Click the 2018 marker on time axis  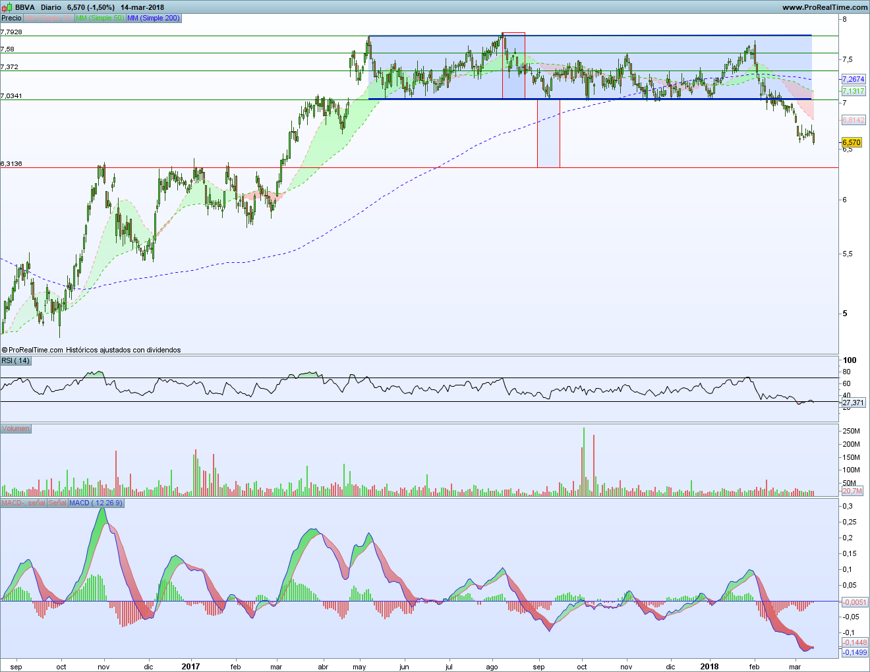point(709,666)
